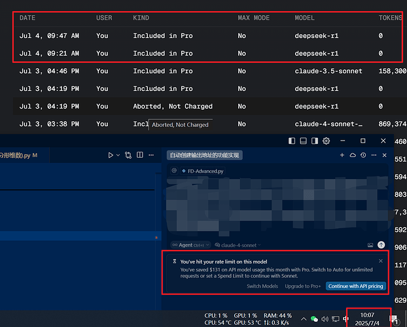Select the Jul 4, 09:21 AM date cell
The image size is (407, 327).
click(x=49, y=53)
